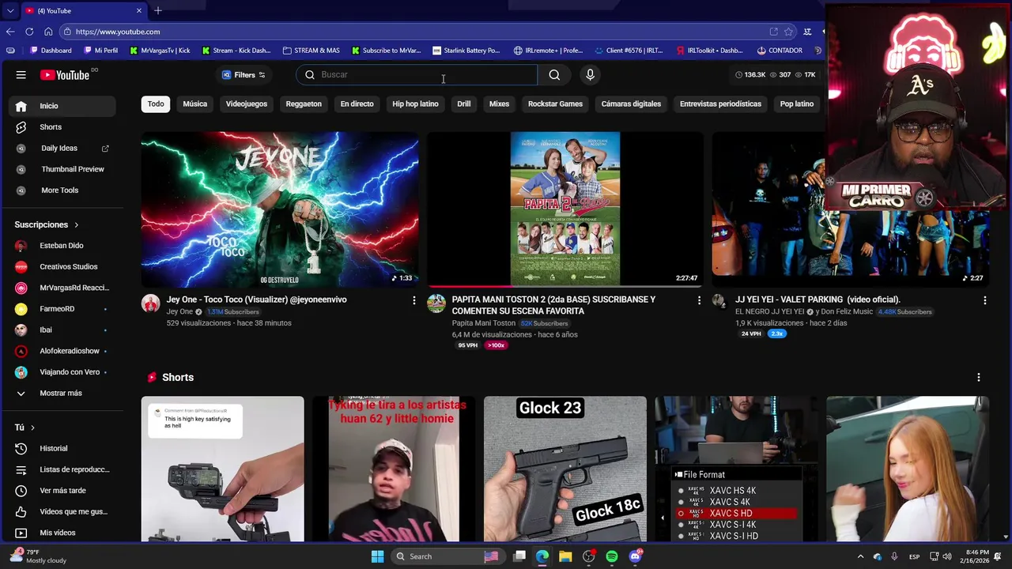
Task: Select the Hip hop latino chip
Action: click(x=415, y=104)
